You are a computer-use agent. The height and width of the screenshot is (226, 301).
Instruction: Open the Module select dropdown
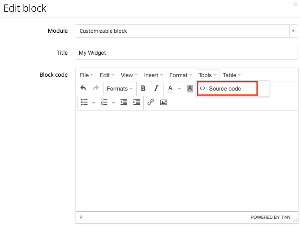click(293, 31)
